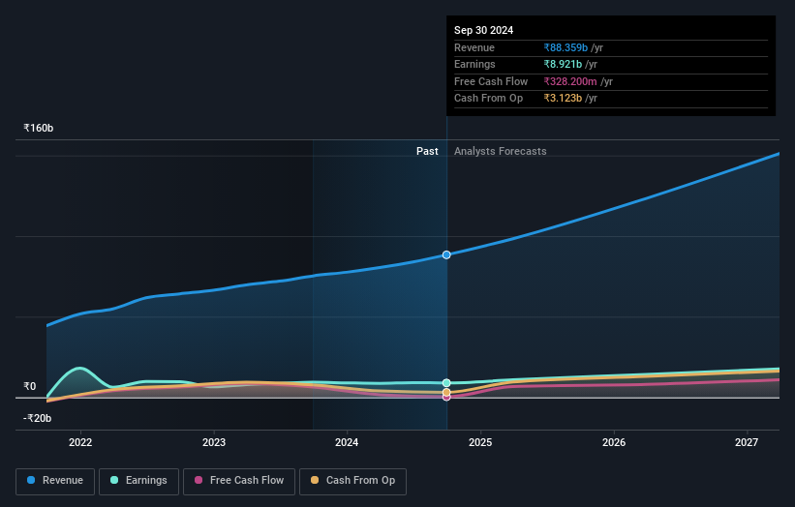Click the 2022 x-axis label

coord(80,442)
